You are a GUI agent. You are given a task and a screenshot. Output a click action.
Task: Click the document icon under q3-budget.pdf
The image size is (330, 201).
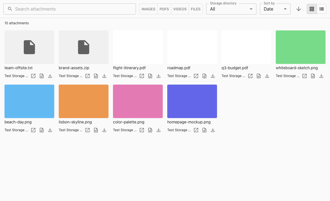pyautogui.click(x=259, y=76)
